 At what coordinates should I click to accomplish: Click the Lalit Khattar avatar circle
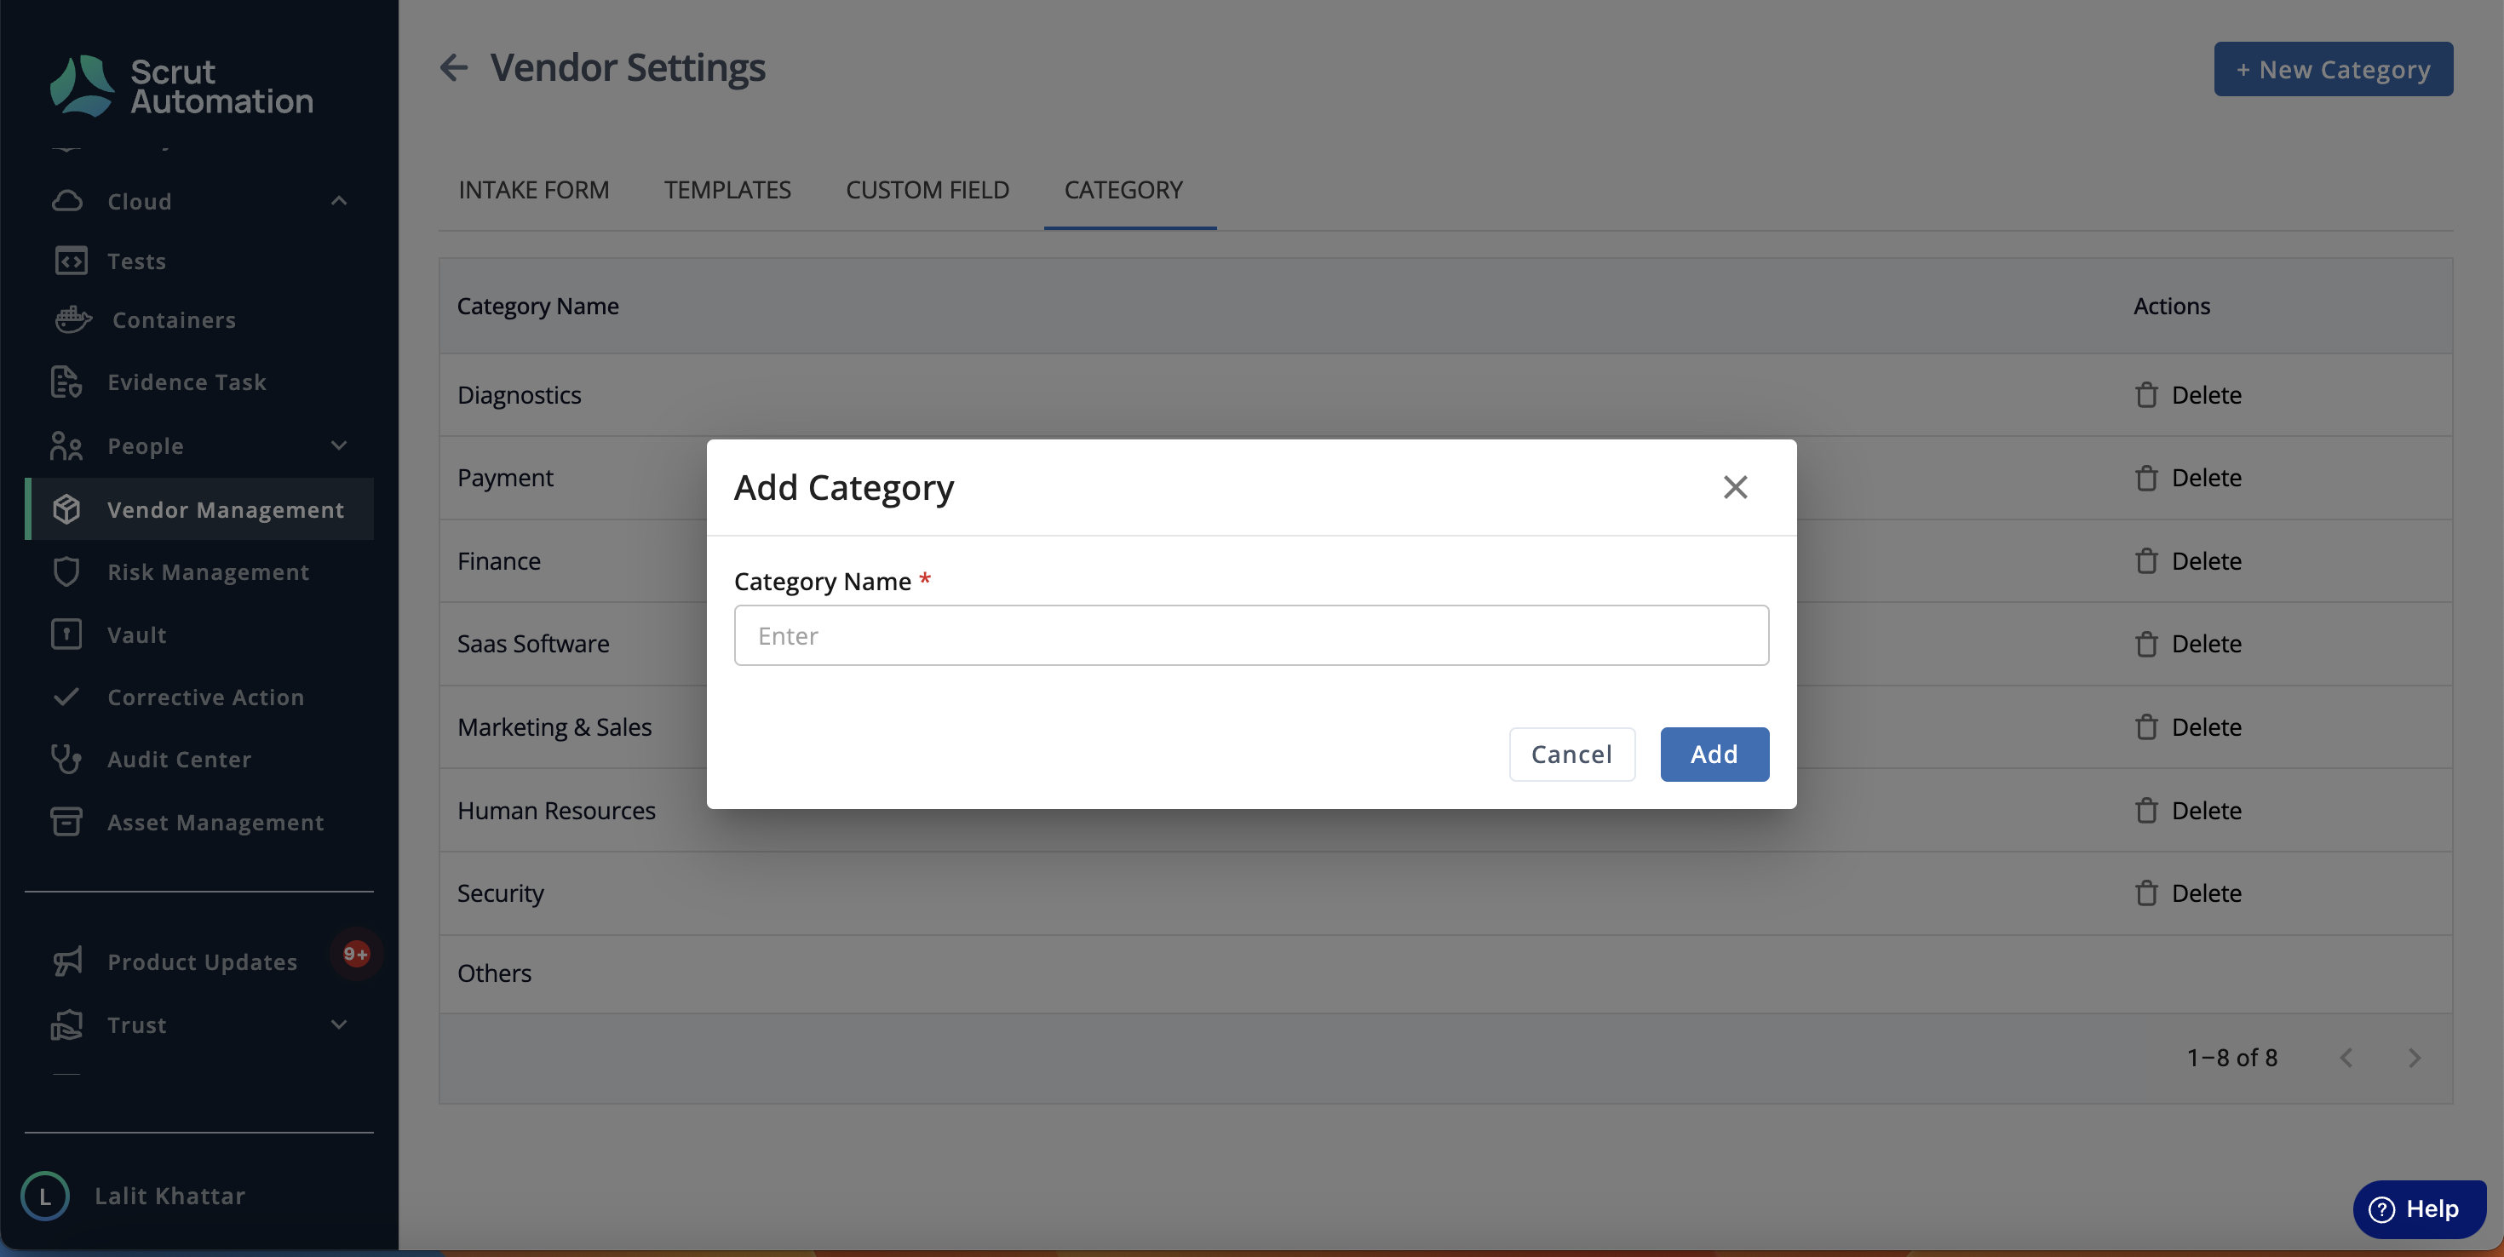pos(44,1196)
